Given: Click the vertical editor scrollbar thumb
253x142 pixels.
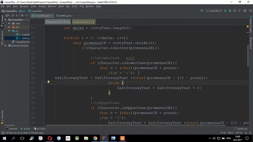Looking at the screenshot, I should 248,55.
